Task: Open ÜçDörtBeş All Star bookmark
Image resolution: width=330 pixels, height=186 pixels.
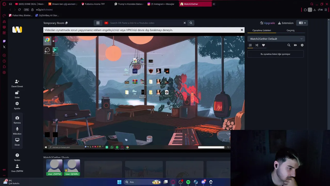Action: click(x=47, y=16)
